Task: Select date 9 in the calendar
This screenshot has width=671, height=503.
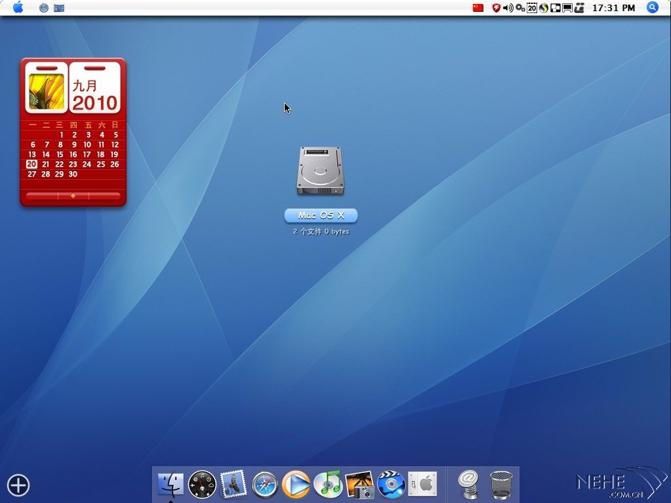Action: coord(74,144)
